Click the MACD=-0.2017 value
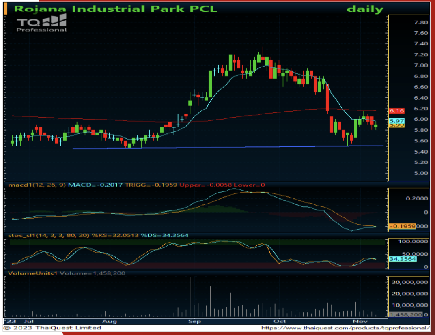Screen dimensions: 435x335 coord(95,185)
